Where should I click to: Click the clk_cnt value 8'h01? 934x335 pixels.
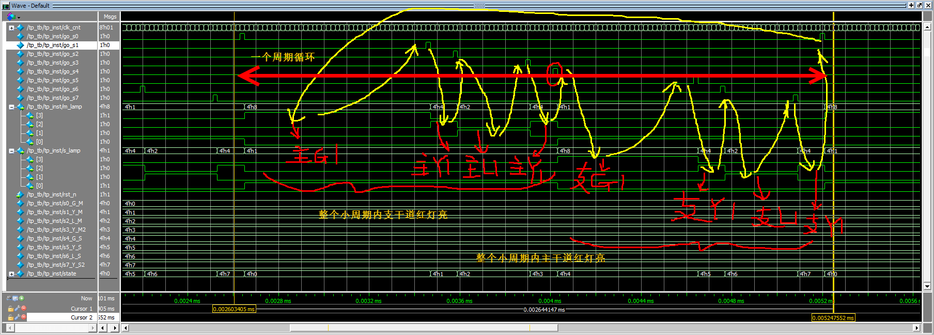coord(106,28)
